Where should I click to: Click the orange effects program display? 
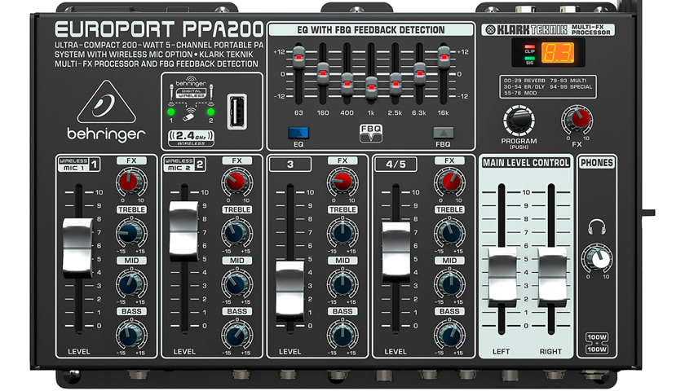(x=558, y=53)
